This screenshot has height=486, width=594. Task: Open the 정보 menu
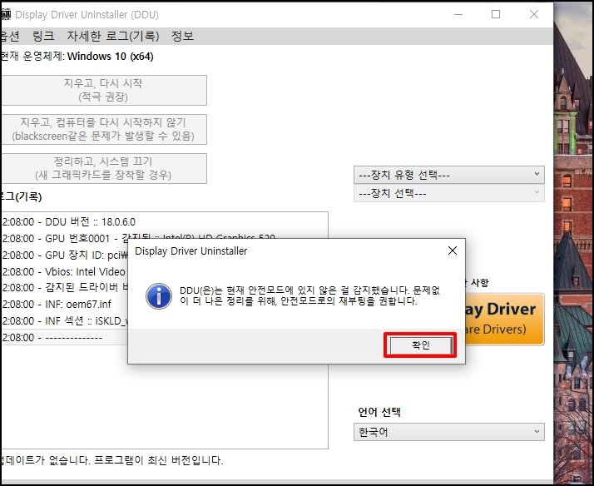(182, 36)
